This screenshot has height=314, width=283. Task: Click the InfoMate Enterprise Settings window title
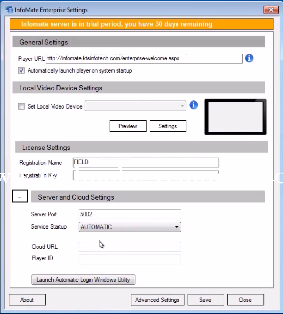[51, 10]
